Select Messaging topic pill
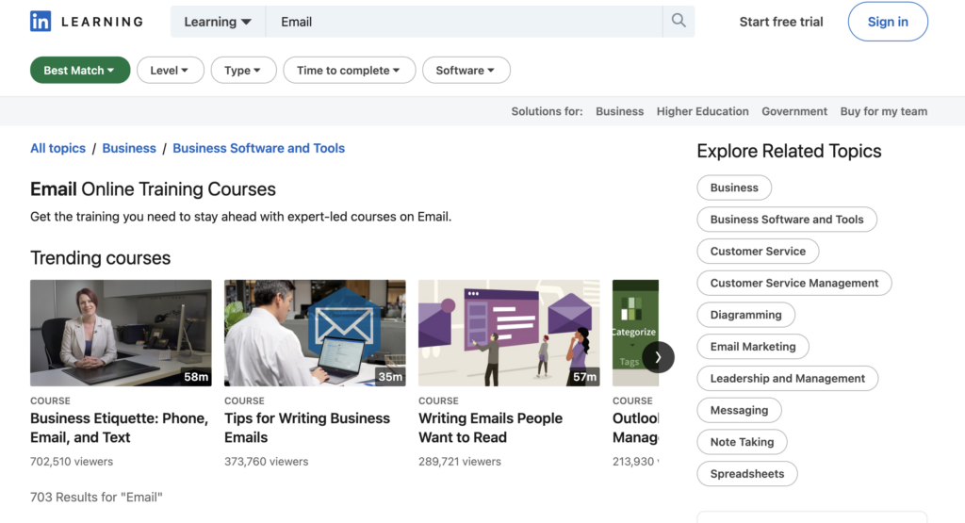The width and height of the screenshot is (965, 523). (739, 411)
